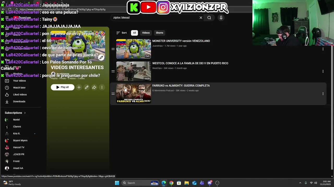Clear the search box text with X
Screen dimensions: 334x187
201,18
